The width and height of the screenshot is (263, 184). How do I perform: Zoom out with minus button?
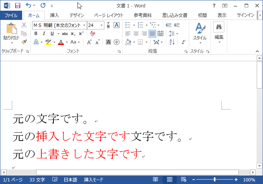[194, 180]
